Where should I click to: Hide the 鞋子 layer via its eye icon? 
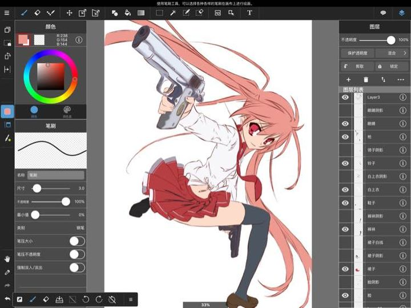(x=345, y=202)
